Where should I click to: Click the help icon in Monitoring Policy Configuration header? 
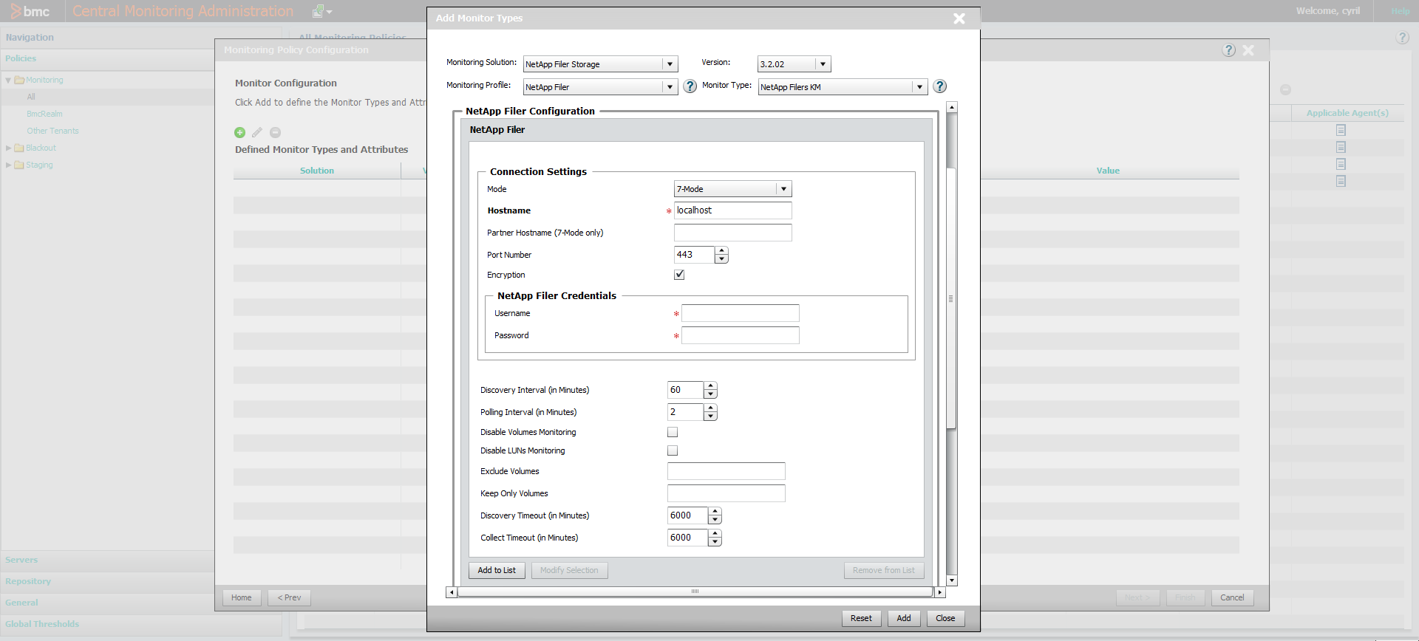coord(1229,50)
